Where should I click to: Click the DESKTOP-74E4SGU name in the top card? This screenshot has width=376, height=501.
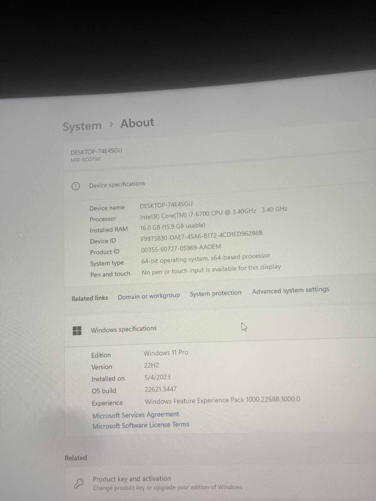[x=96, y=151]
